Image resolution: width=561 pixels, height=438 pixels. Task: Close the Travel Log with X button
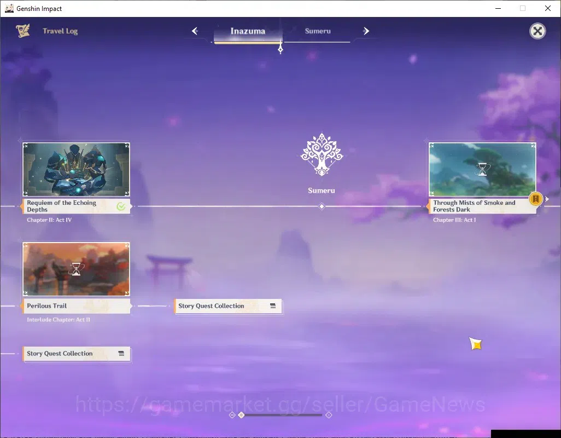[537, 31]
